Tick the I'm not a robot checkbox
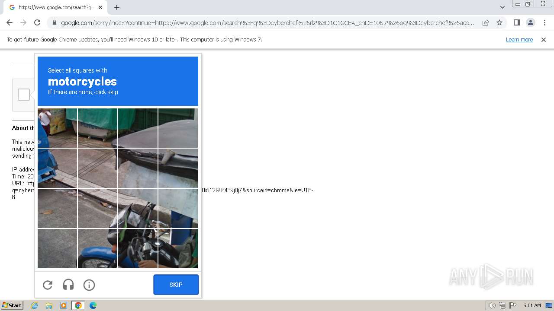The width and height of the screenshot is (554, 311). [24, 95]
